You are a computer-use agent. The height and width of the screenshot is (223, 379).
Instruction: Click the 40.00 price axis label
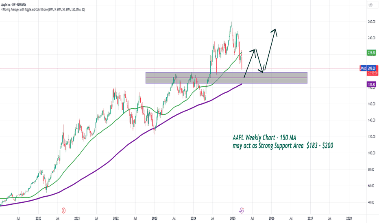click(371, 202)
